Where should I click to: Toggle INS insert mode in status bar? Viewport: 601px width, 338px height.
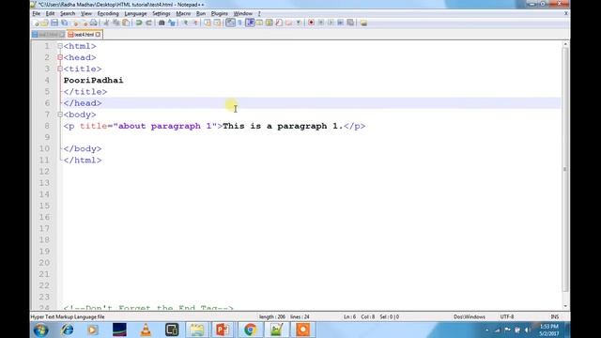(x=554, y=317)
